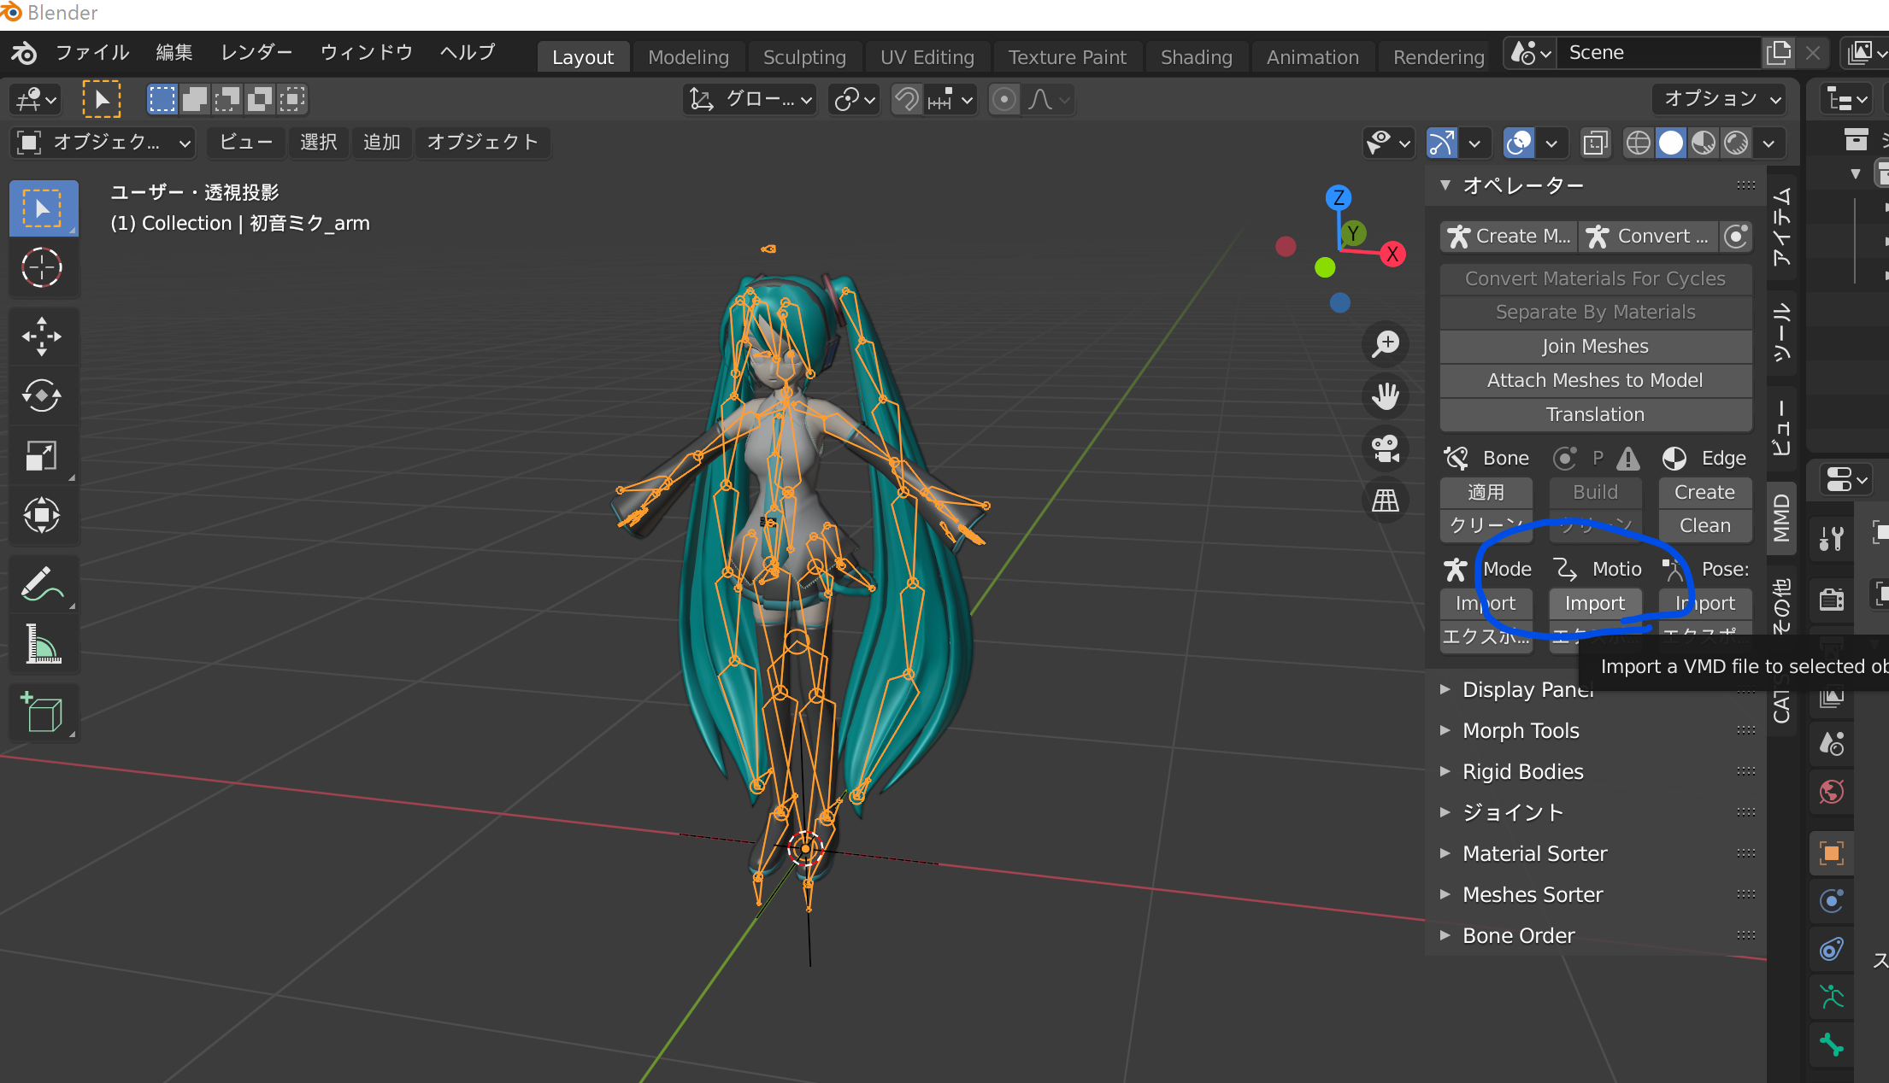The height and width of the screenshot is (1083, 1889).
Task: Select the Add Cube tool
Action: pyautogui.click(x=43, y=712)
